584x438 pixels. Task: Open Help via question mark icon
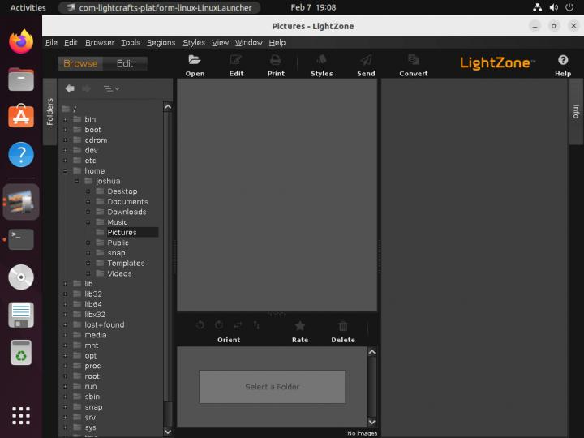pos(562,60)
